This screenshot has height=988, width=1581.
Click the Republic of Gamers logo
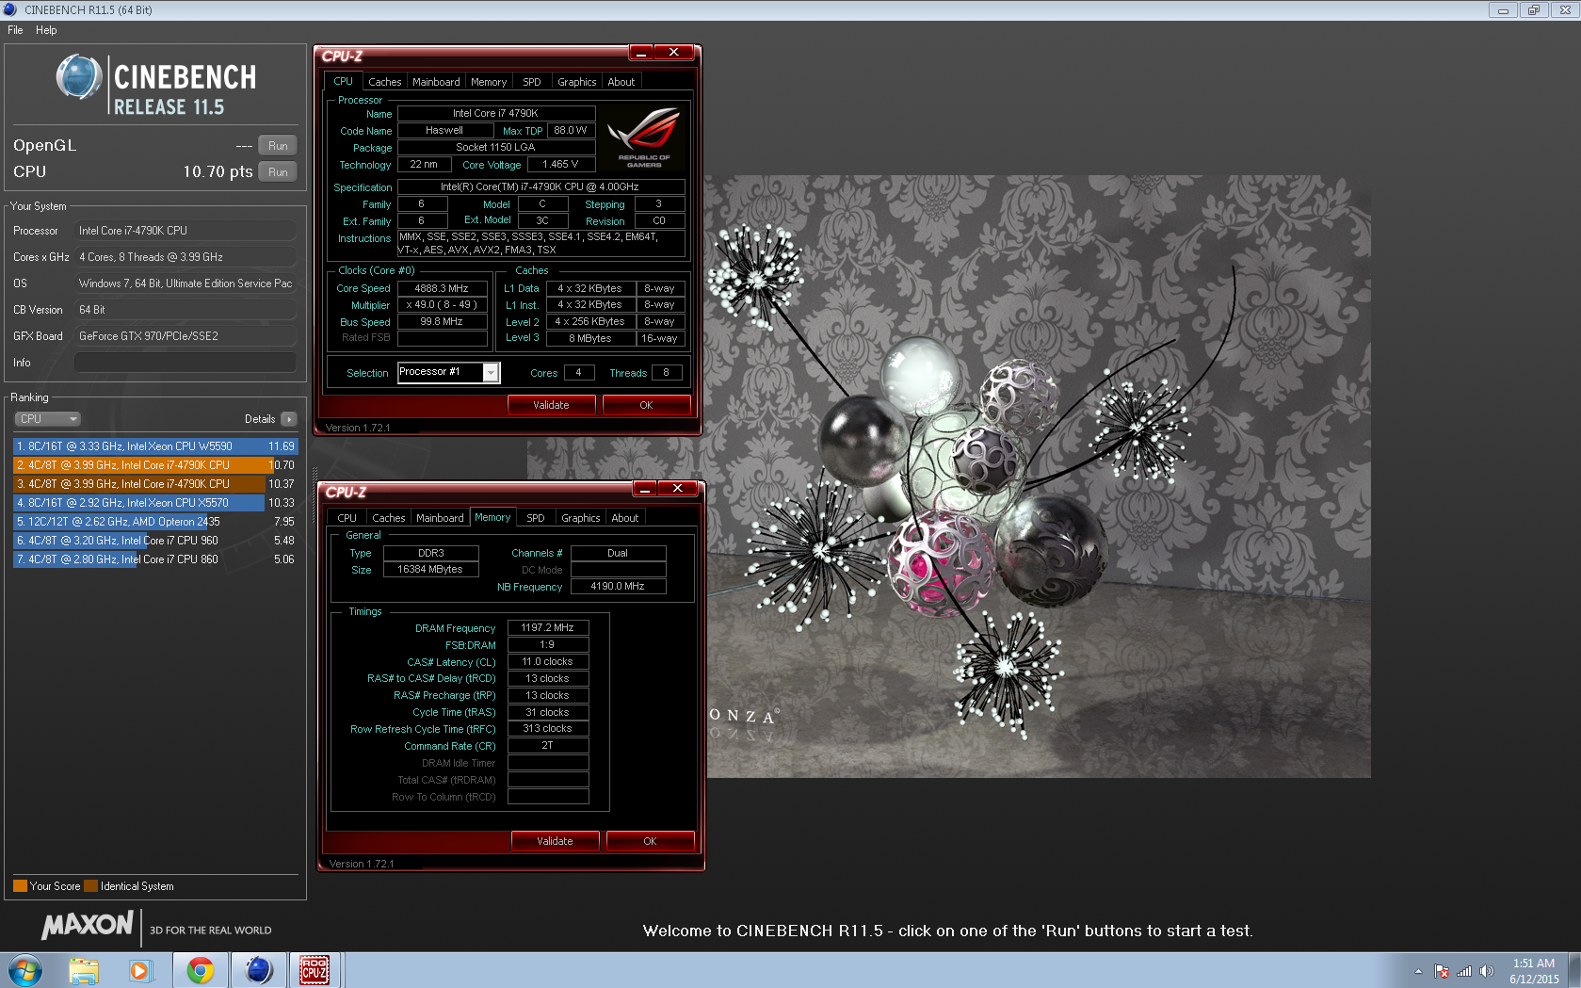point(644,138)
